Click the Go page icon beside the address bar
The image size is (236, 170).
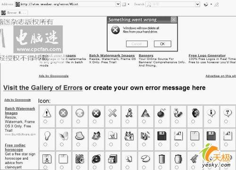[x=124, y=4]
